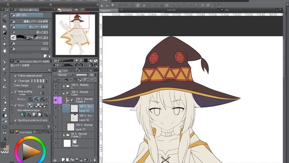
Task: Delete sub tool with trash icon
Action: coord(49,56)
